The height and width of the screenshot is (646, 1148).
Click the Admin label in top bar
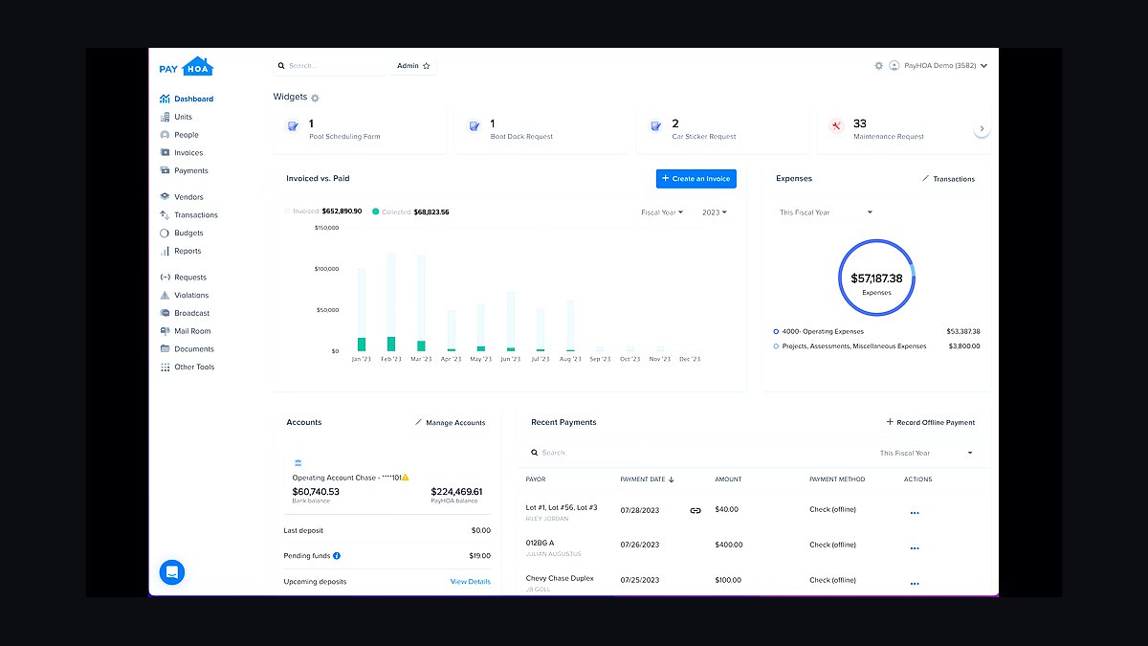point(408,66)
